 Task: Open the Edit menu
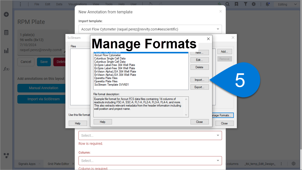tap(48, 4)
